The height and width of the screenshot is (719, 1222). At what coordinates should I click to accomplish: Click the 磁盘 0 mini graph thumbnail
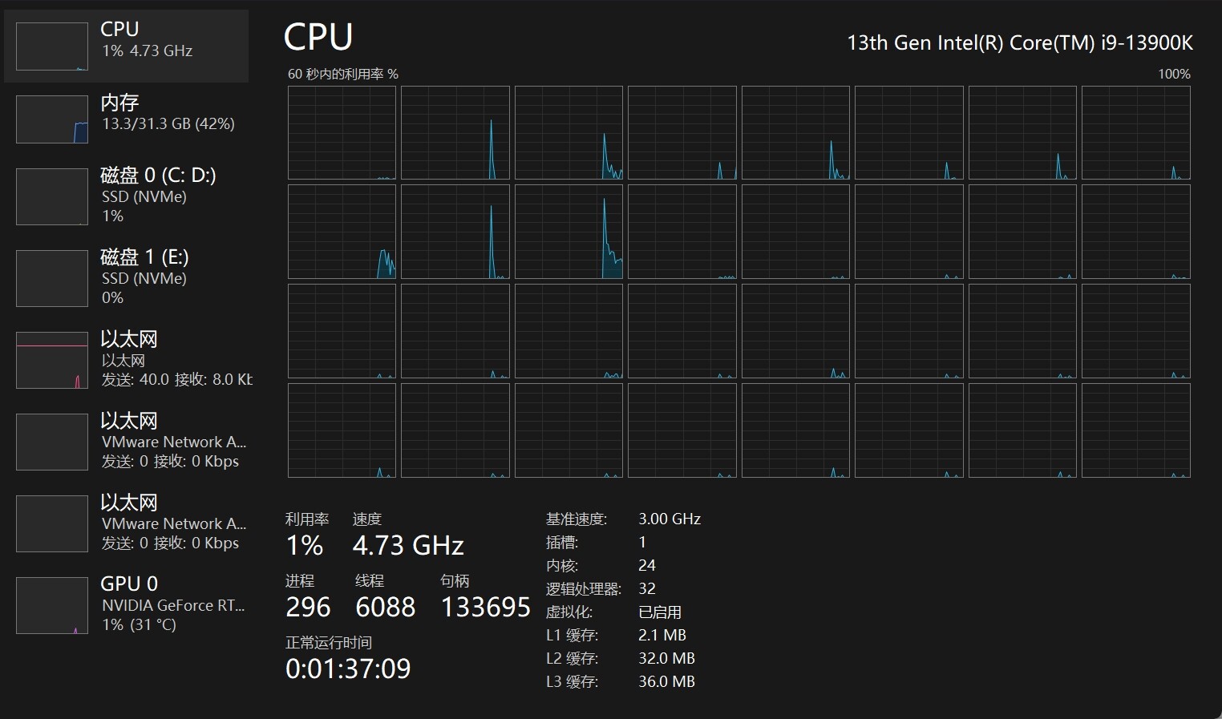click(52, 196)
